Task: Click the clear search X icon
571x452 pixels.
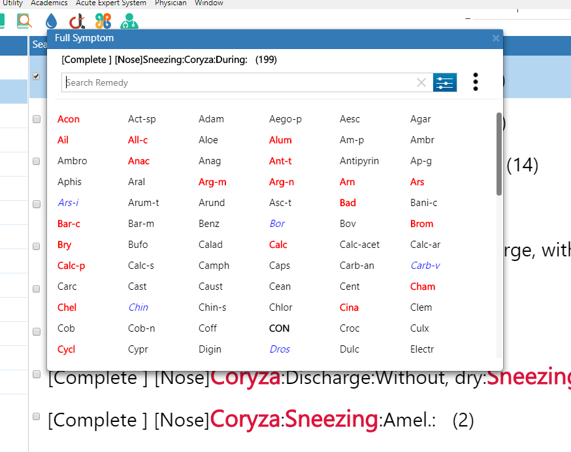Action: [x=421, y=82]
